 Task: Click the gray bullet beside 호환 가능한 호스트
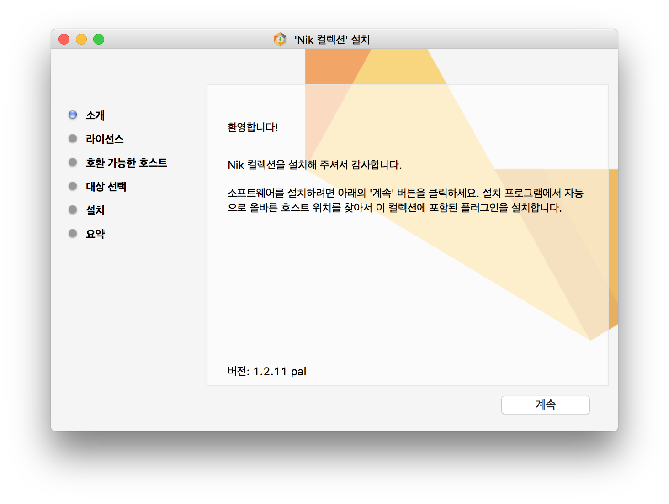(x=73, y=162)
